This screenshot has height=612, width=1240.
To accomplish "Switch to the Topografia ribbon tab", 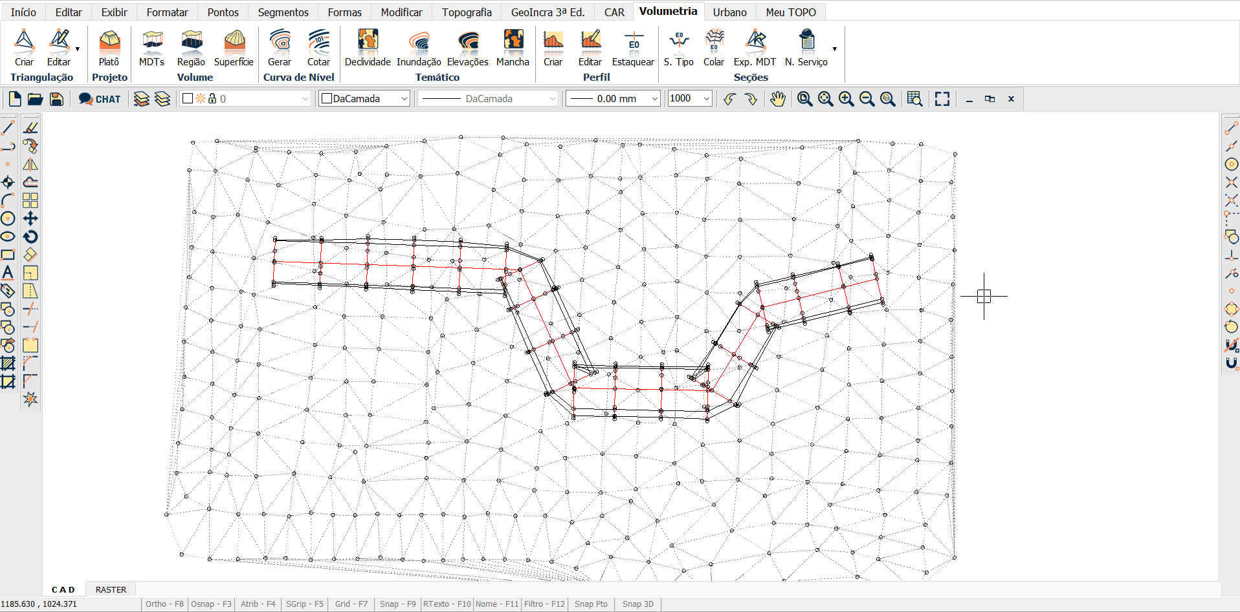I will (467, 12).
